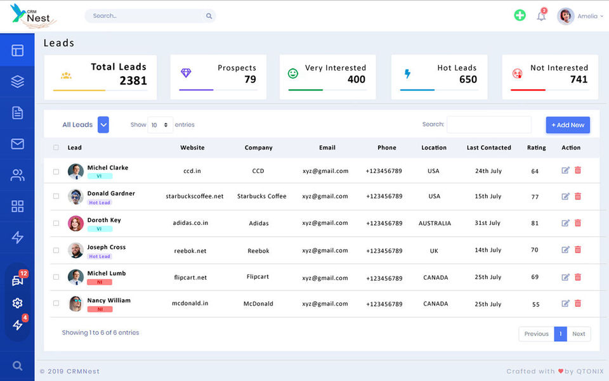Screen dimensions: 609x381
Task: Sort by the Rating column header
Action: 537,148
